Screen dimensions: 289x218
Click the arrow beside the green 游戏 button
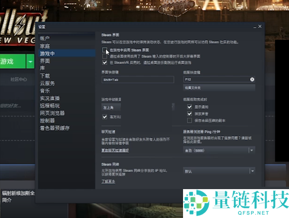pyautogui.click(x=31, y=62)
